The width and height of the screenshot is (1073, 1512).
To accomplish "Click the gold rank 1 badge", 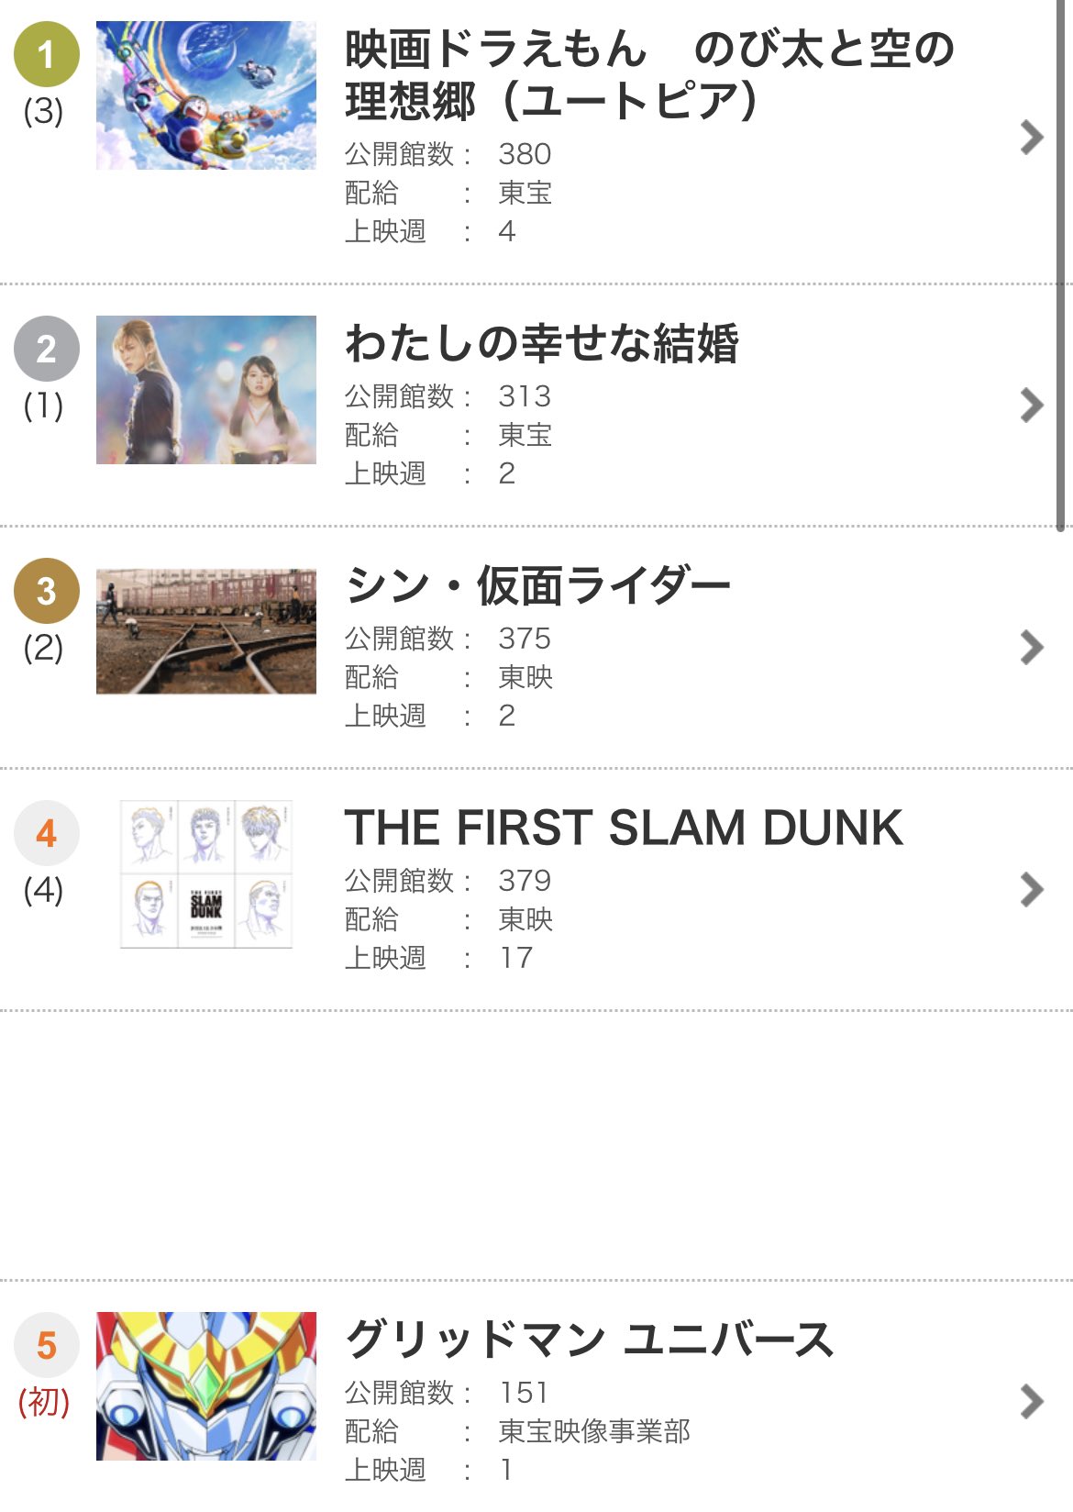I will click(x=46, y=55).
